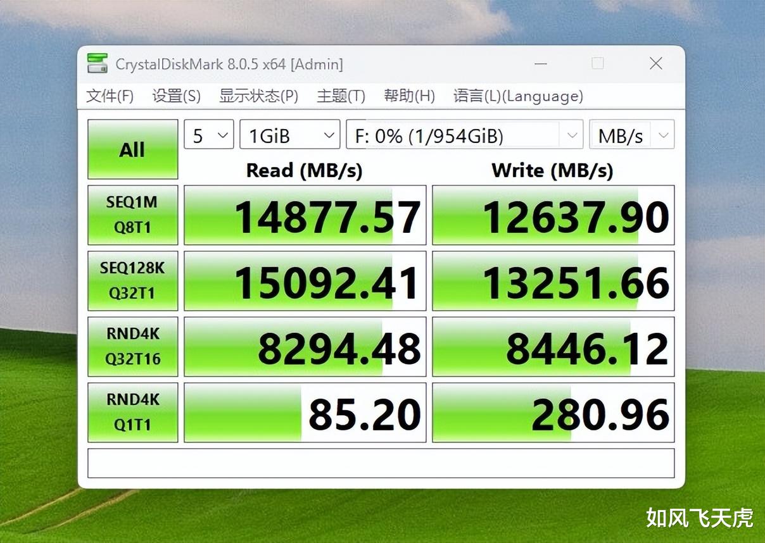765x543 pixels.
Task: Open the MB/s unit dropdown
Action: click(631, 135)
